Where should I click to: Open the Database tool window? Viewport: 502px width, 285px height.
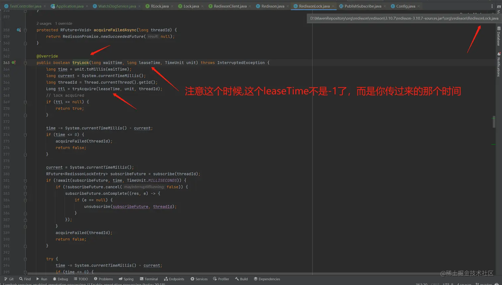[x=499, y=36]
